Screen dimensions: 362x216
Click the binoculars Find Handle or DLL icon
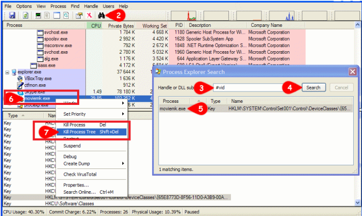[x=102, y=16]
